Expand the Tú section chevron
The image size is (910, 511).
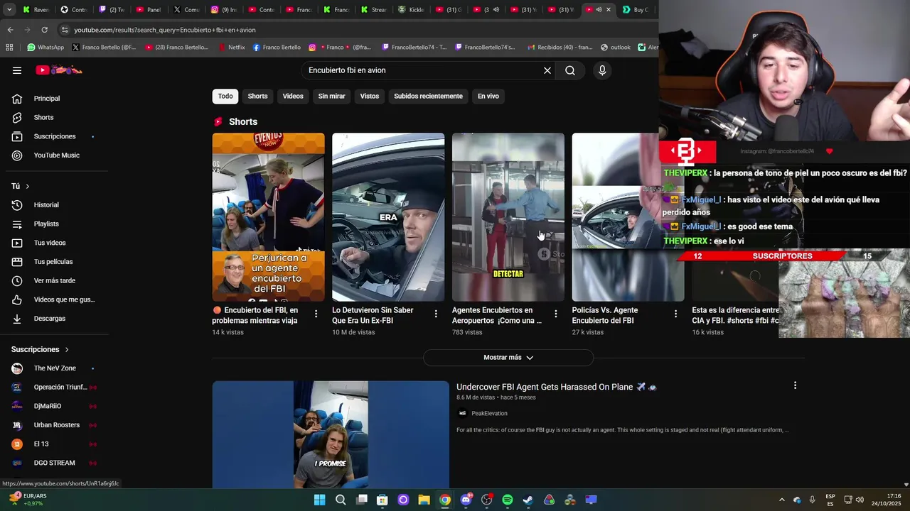pos(27,186)
